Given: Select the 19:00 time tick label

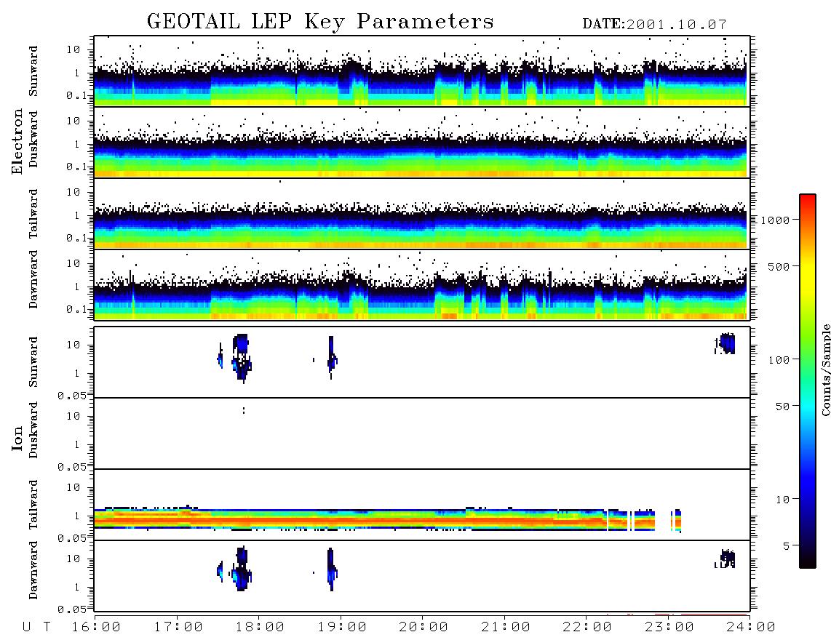Looking at the screenshot, I should coord(342,628).
